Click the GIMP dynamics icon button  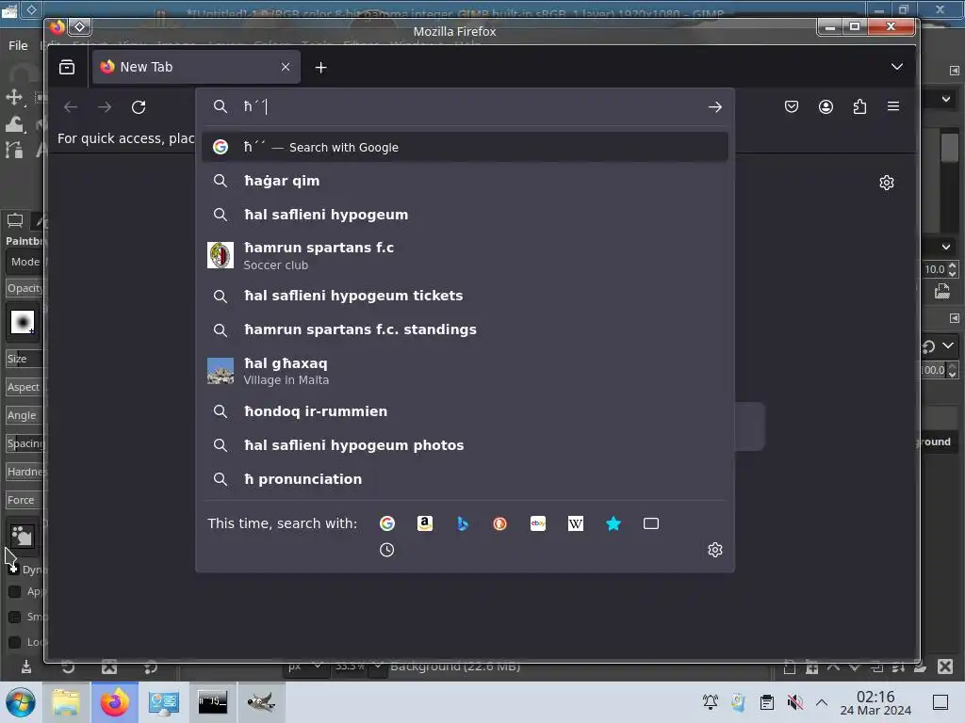23,536
